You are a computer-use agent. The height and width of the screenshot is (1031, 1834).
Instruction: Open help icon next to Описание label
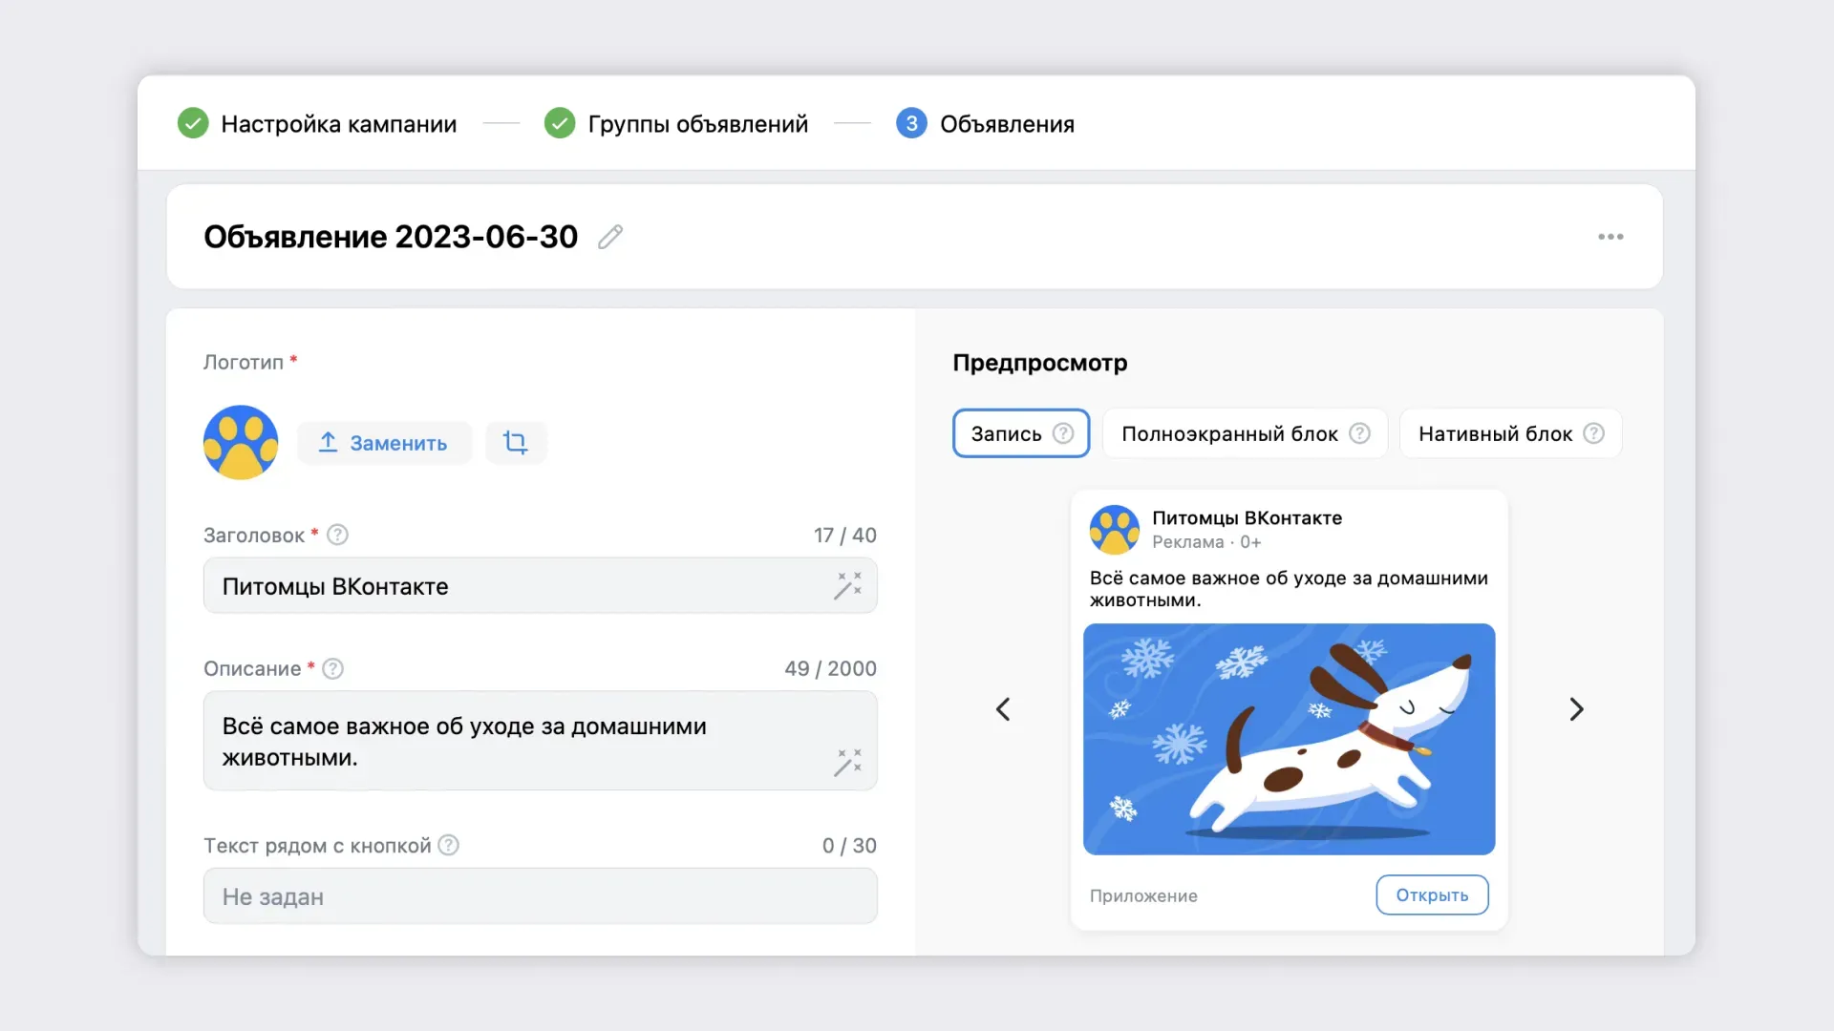pyautogui.click(x=332, y=668)
